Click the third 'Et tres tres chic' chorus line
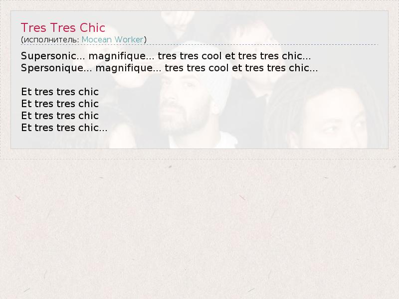 tap(60, 116)
